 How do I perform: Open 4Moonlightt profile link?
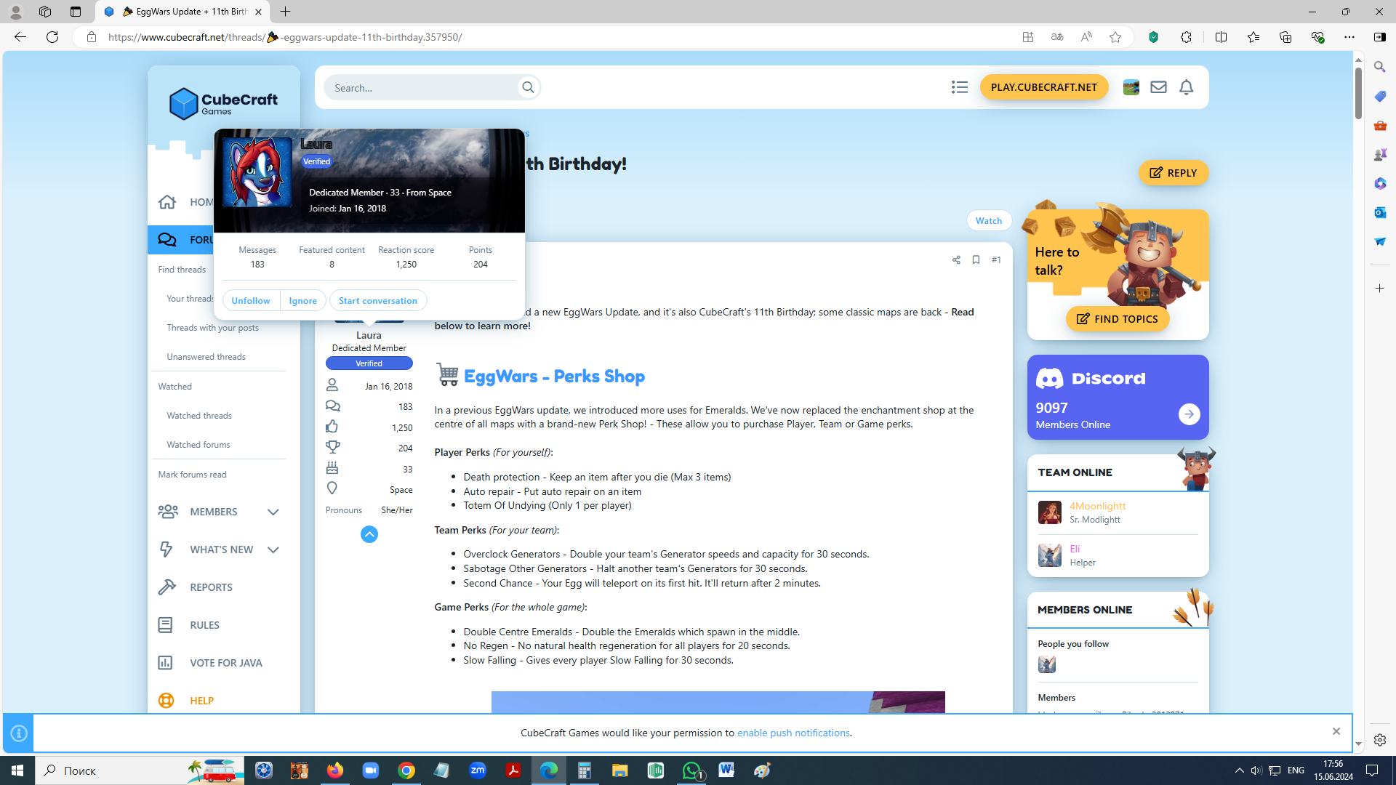coord(1097,506)
